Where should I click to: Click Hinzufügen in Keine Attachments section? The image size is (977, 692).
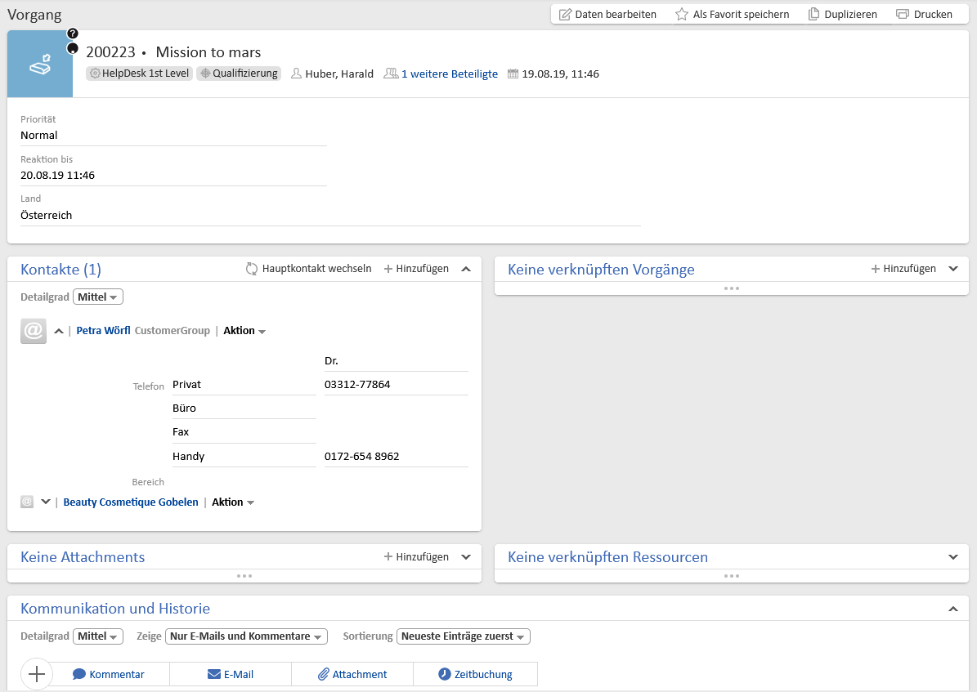click(x=416, y=556)
